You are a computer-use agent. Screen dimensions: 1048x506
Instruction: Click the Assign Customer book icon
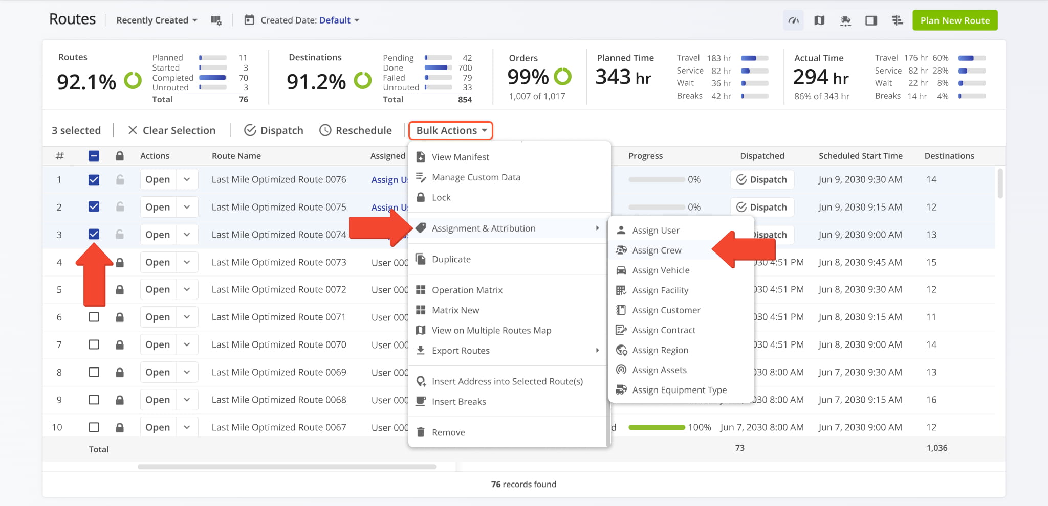(x=621, y=310)
